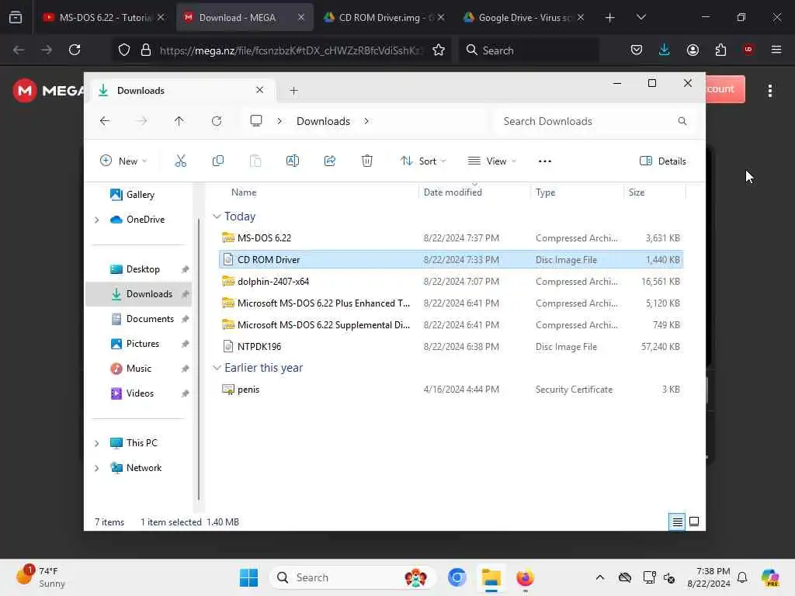This screenshot has width=795, height=596.
Task: Show hidden system tray icons chevron
Action: (x=600, y=577)
